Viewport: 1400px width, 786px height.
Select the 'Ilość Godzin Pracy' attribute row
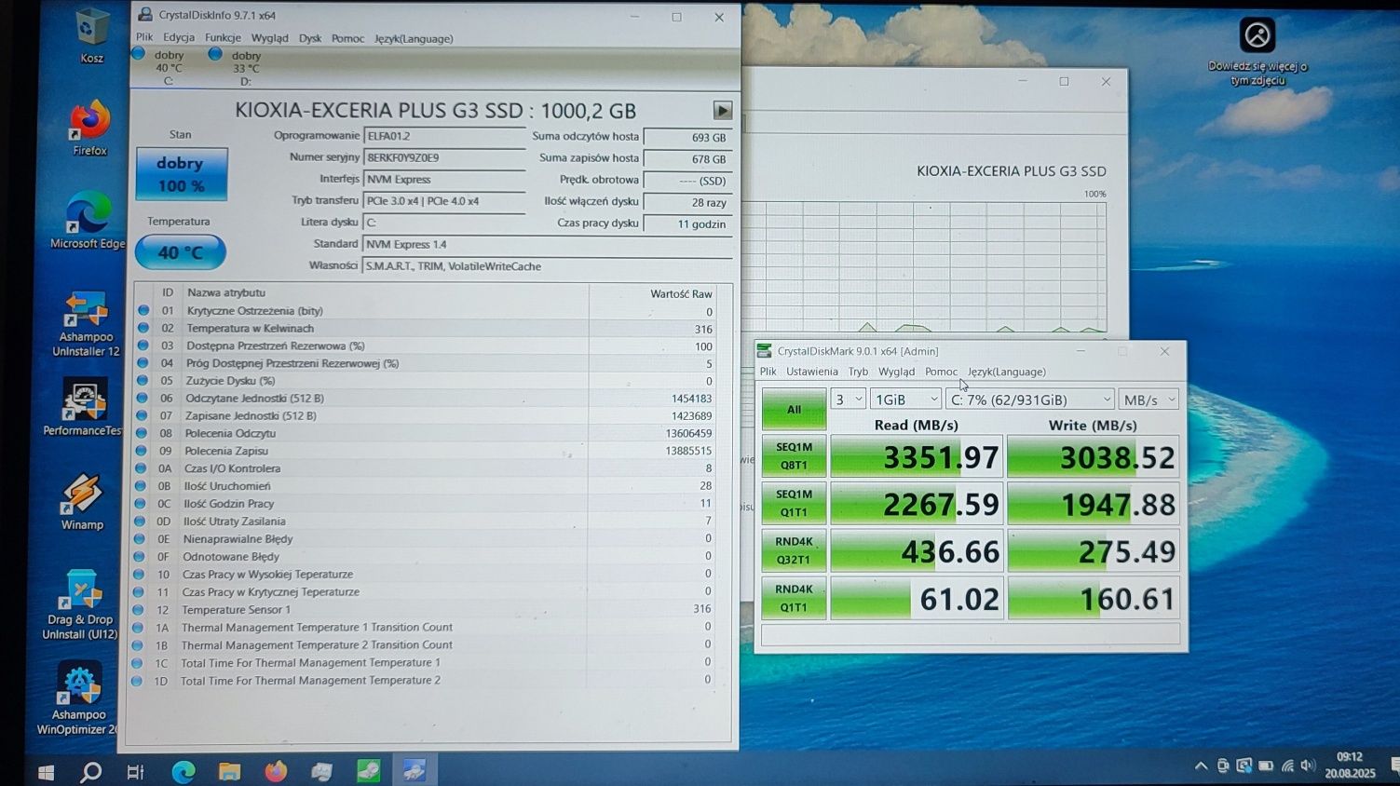click(x=425, y=504)
